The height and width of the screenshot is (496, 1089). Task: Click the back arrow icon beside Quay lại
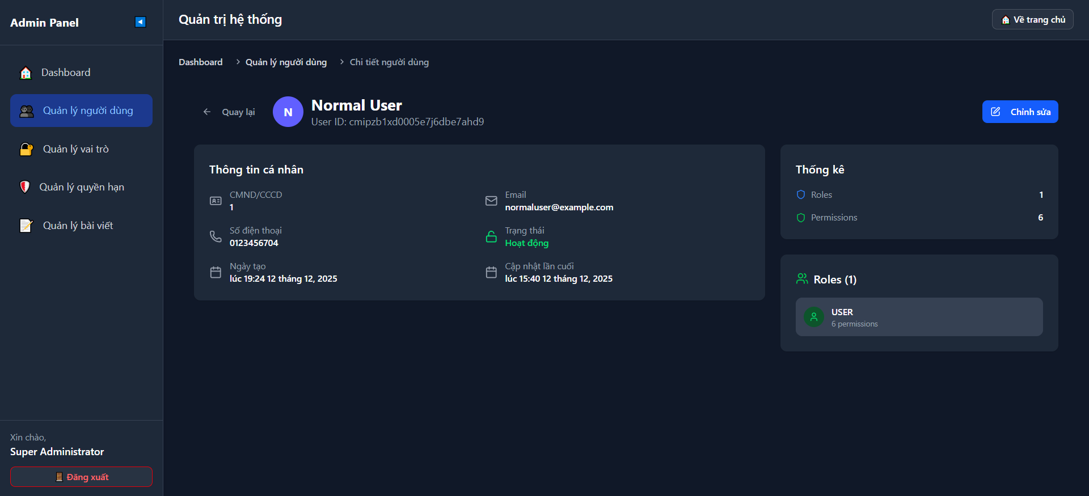pos(207,112)
